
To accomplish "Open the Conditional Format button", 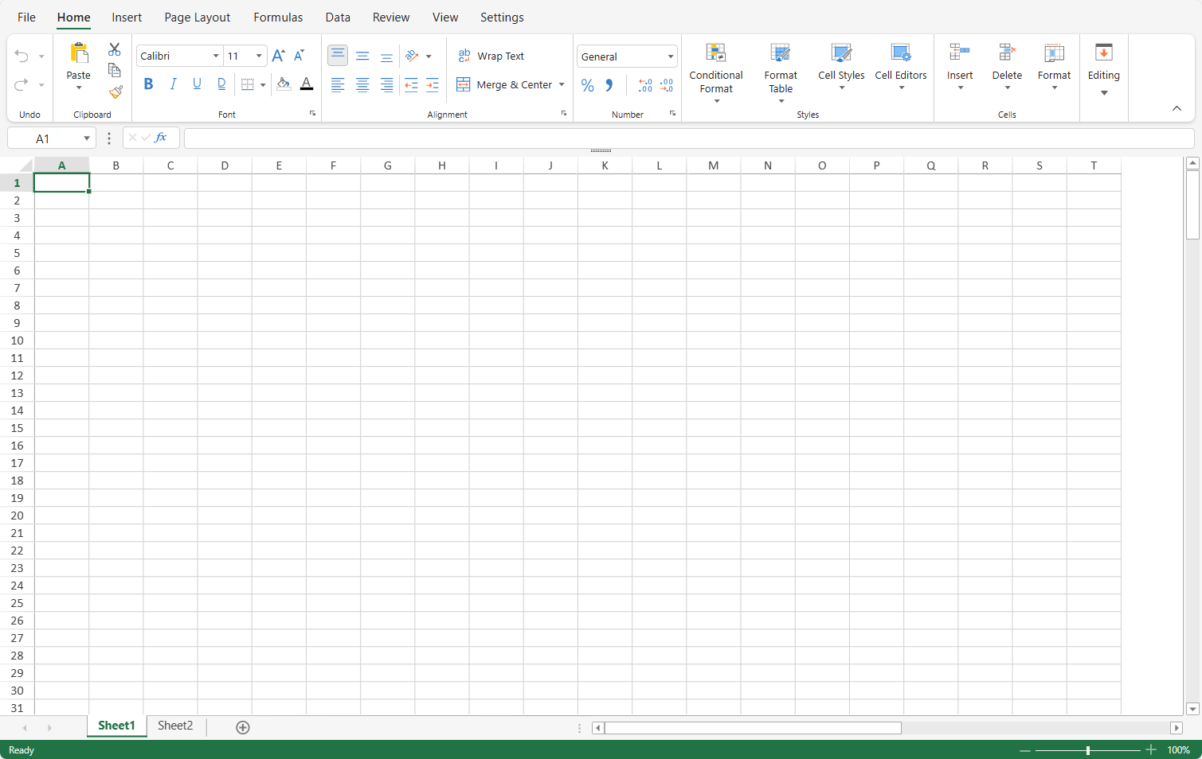I will (x=716, y=73).
